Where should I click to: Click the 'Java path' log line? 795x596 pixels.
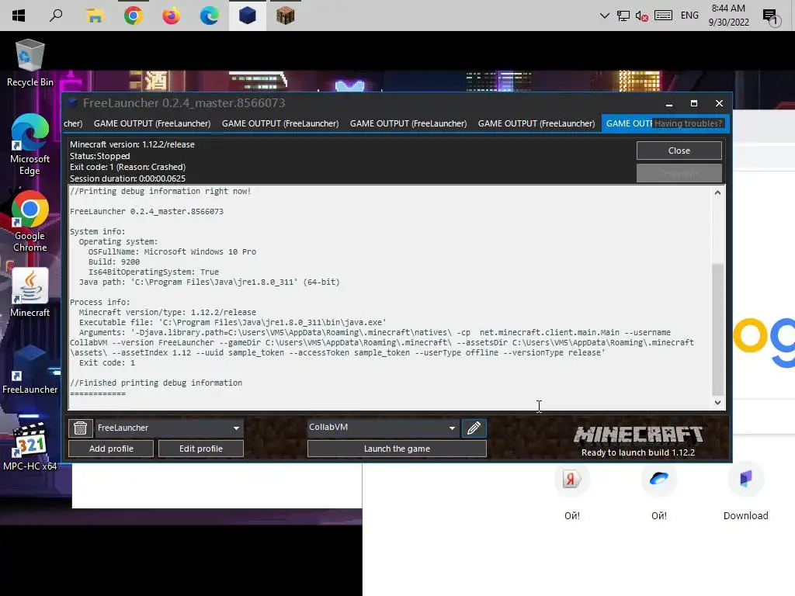coord(210,282)
